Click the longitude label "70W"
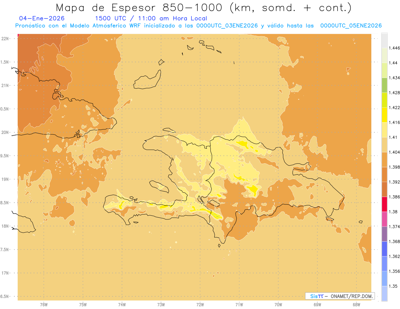The height and width of the screenshot is (309, 400). (278, 305)
